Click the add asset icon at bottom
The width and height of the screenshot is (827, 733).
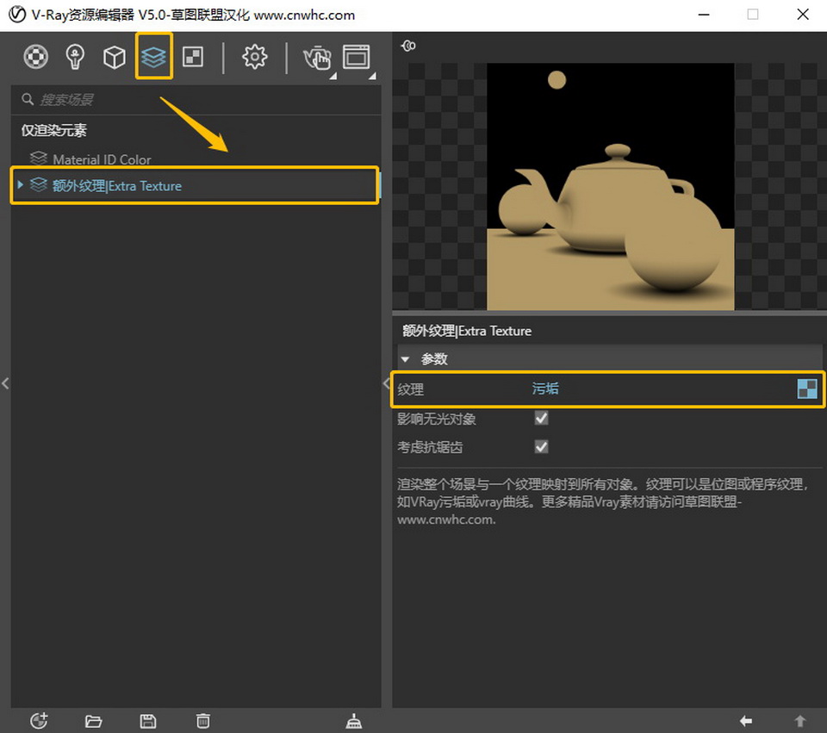pyautogui.click(x=38, y=721)
